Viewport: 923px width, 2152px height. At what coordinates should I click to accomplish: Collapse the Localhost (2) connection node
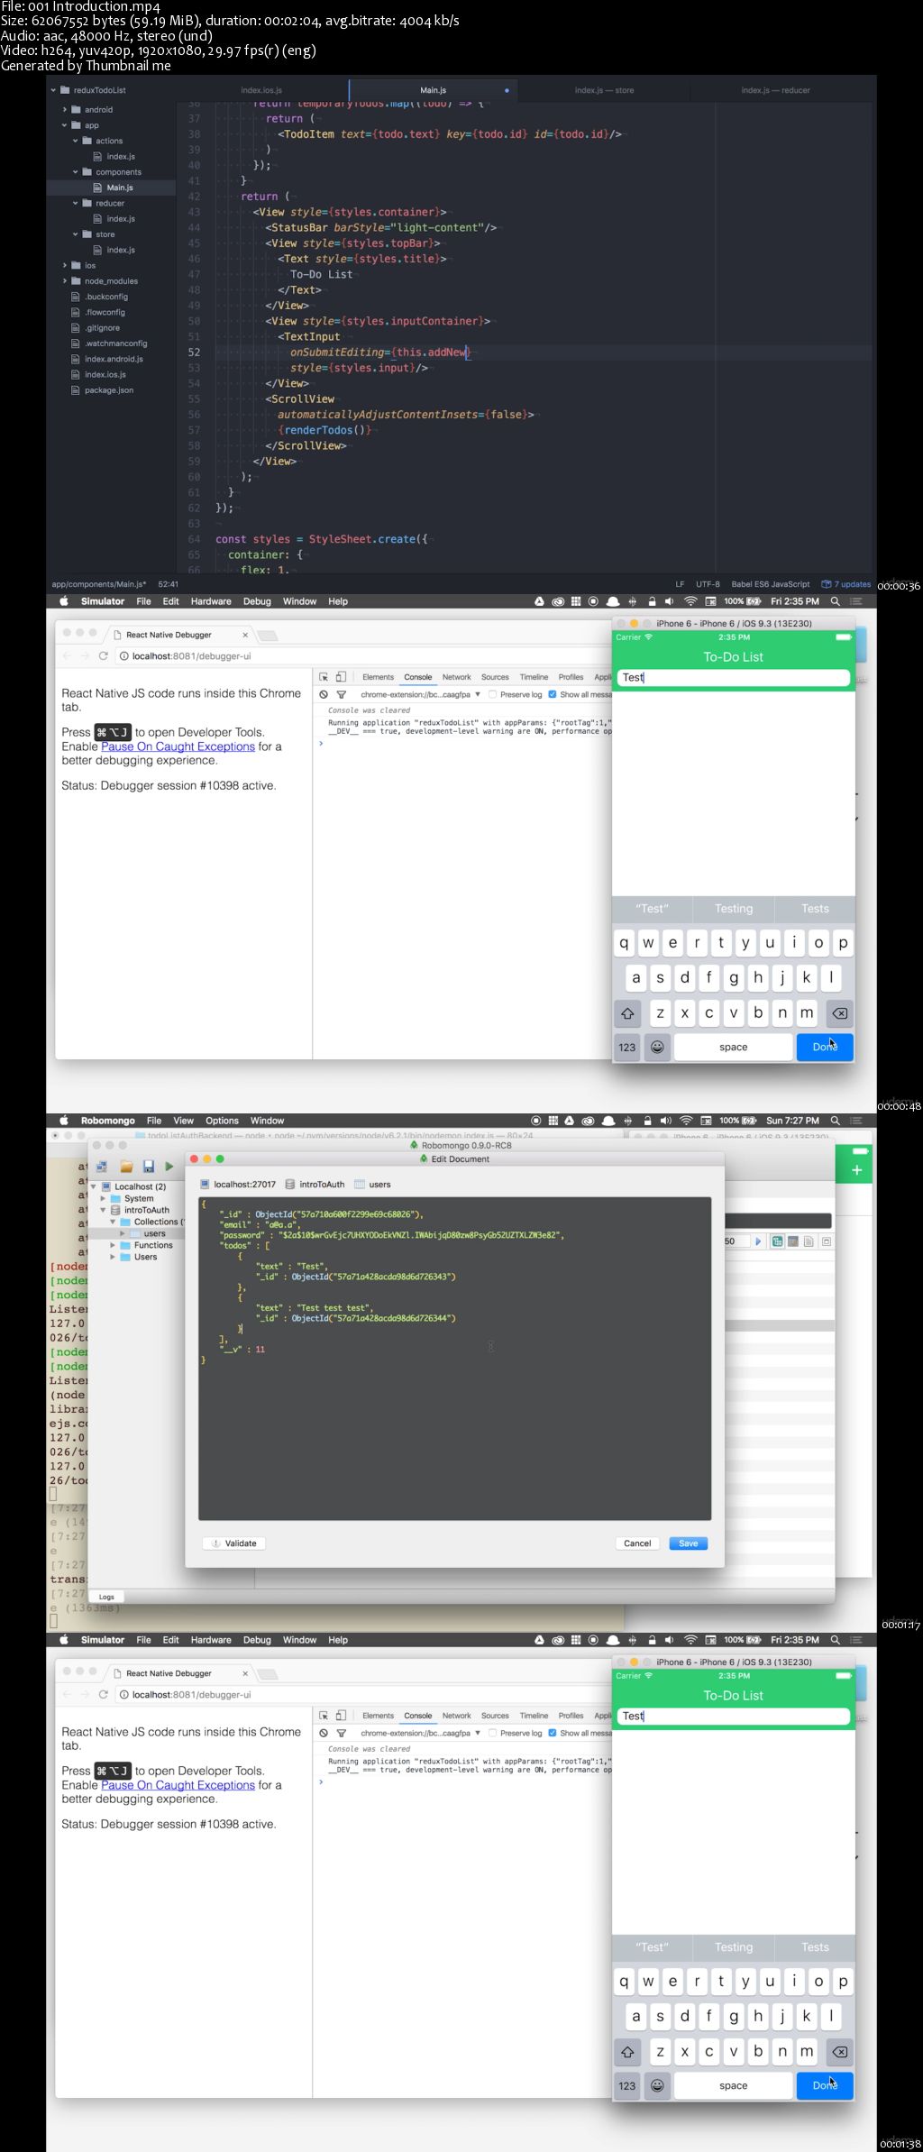(x=95, y=1186)
